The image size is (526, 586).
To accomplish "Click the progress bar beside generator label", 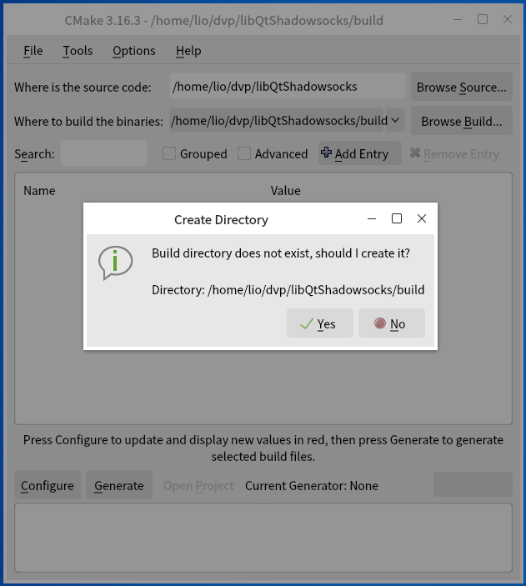I will tap(473, 484).
